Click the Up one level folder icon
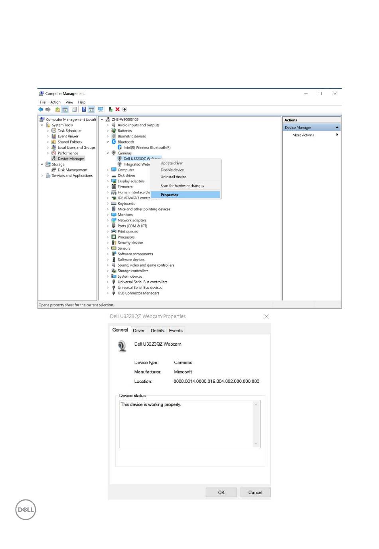The width and height of the screenshot is (379, 549). (x=57, y=109)
